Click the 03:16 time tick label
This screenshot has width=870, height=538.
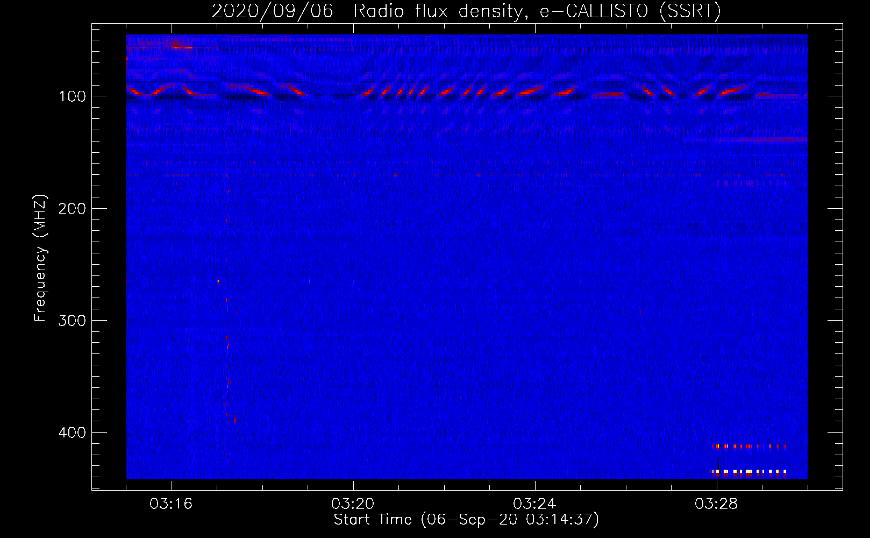pos(171,504)
